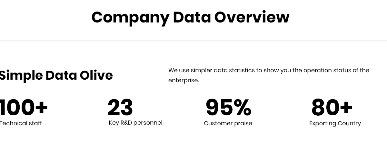Click the word "Overview" in the main title

[252, 17]
